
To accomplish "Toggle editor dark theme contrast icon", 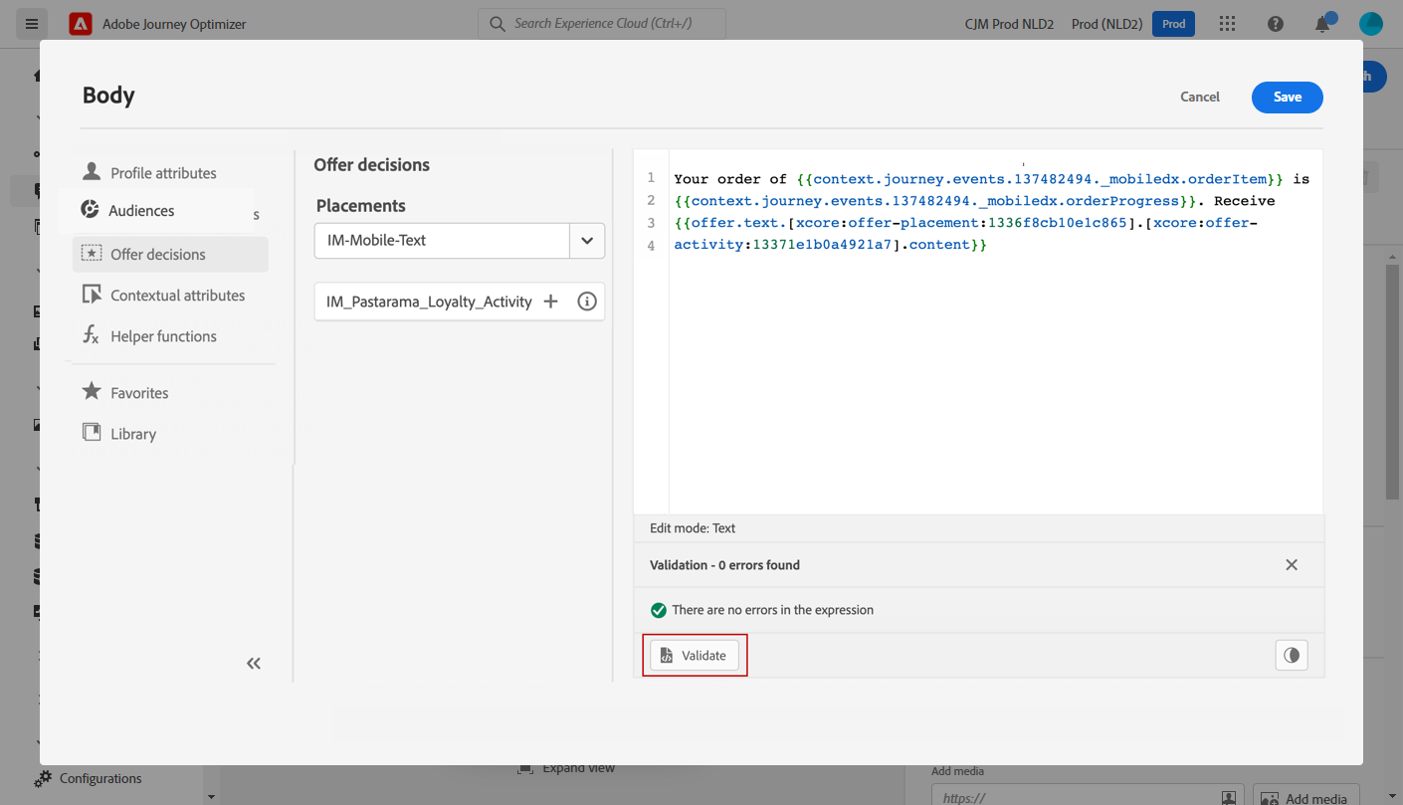I will (1291, 656).
